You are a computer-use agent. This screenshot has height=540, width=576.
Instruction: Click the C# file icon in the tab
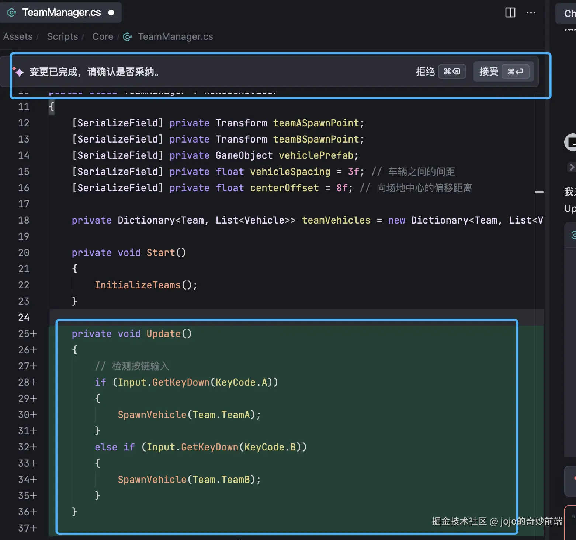pyautogui.click(x=12, y=13)
